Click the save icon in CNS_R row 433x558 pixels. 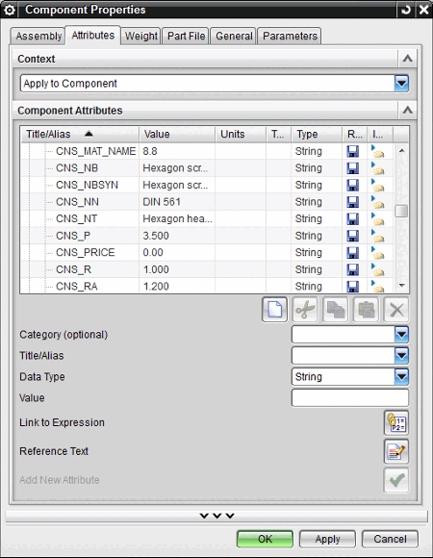click(x=352, y=269)
